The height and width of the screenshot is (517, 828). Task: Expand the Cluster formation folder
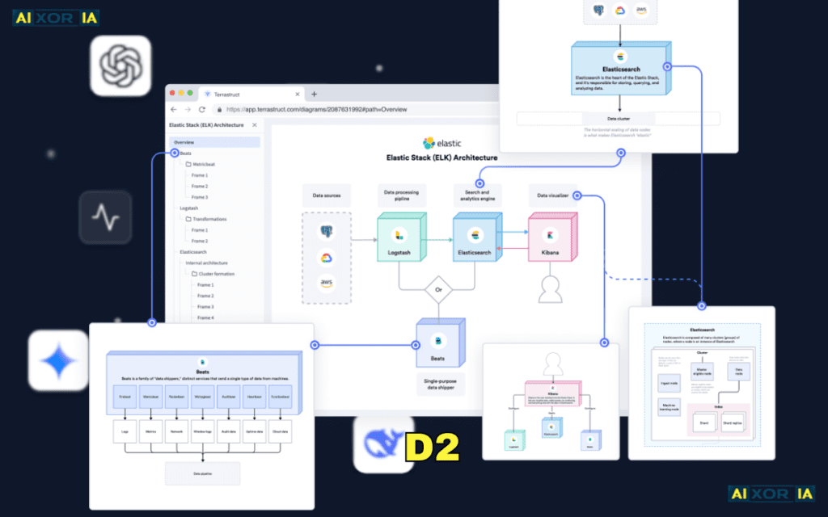192,274
